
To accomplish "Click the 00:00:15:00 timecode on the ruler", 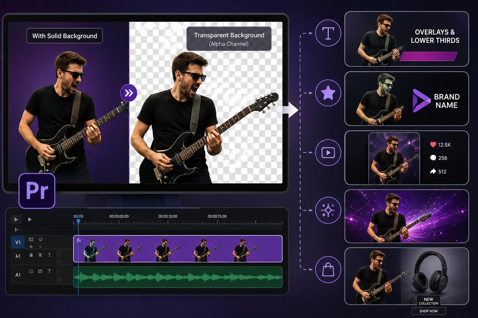I will (217, 216).
